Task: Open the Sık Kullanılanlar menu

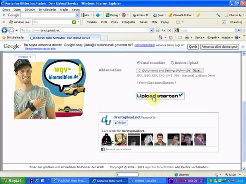Action: [47, 10]
